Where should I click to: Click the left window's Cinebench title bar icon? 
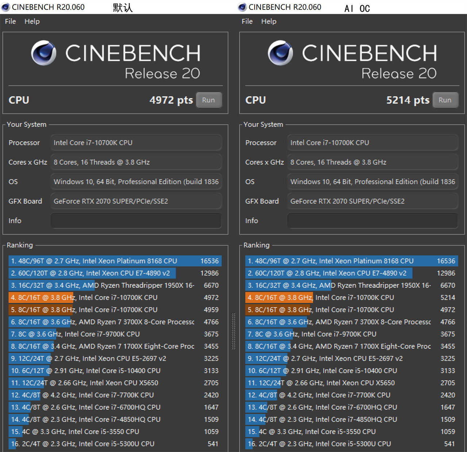tap(6, 7)
